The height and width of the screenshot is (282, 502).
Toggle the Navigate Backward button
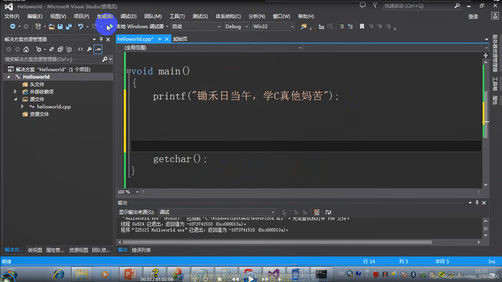[x=13, y=26]
